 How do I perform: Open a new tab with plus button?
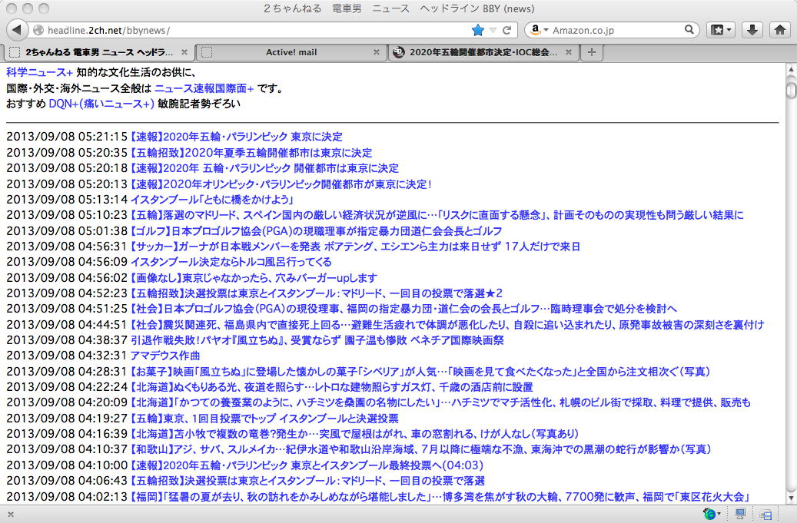point(591,51)
